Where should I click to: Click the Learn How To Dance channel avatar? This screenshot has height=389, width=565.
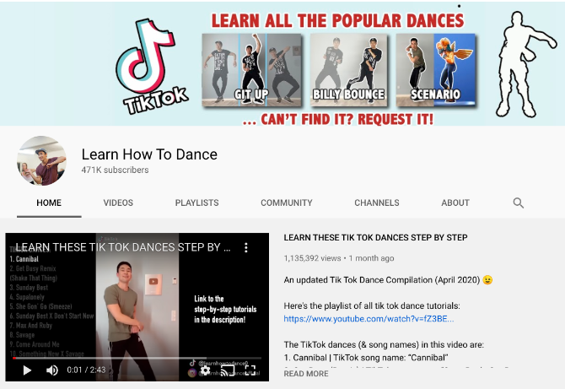[x=41, y=160]
